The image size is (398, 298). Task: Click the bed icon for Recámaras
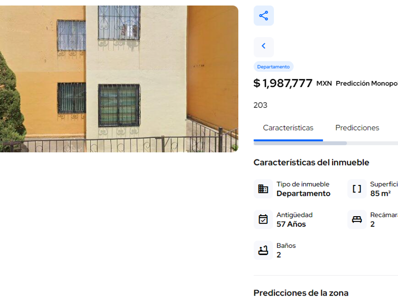click(x=357, y=219)
